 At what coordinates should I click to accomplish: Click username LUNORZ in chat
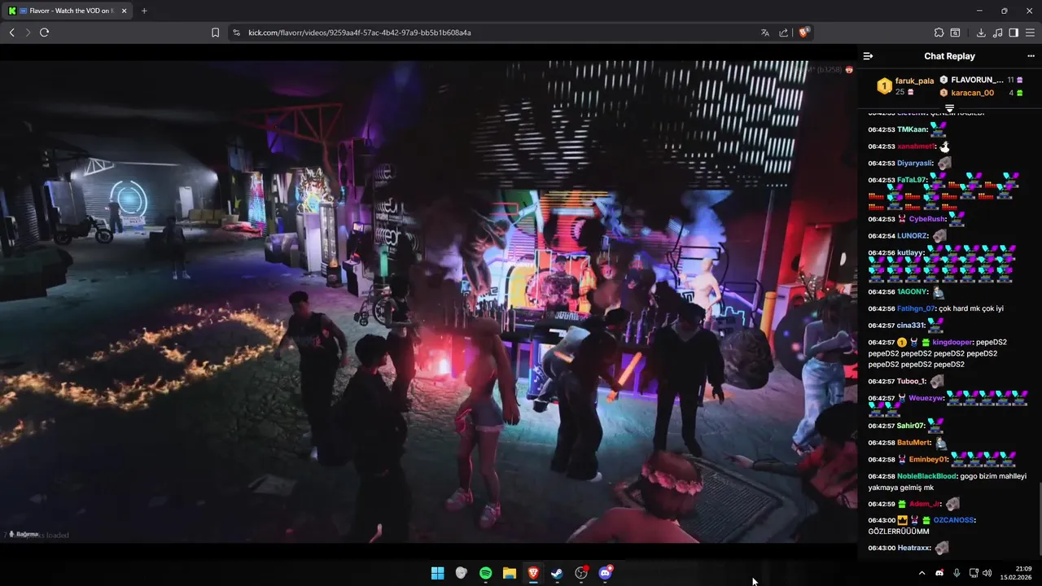point(913,236)
